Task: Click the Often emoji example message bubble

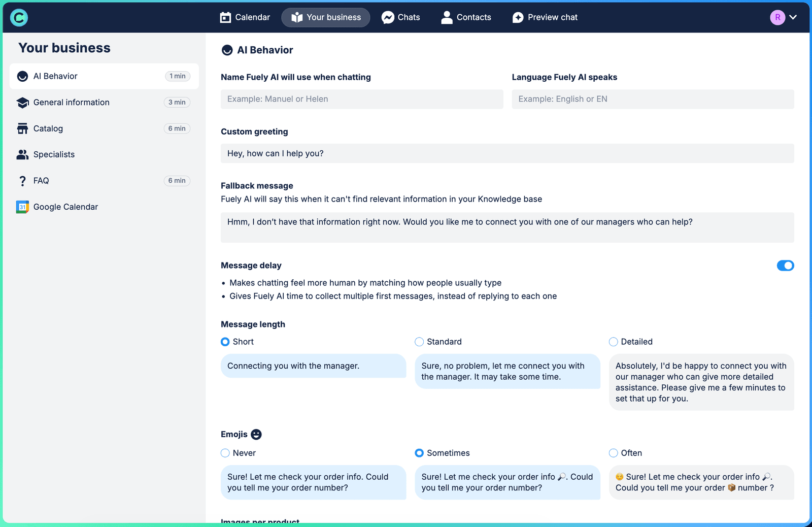Action: [x=701, y=482]
